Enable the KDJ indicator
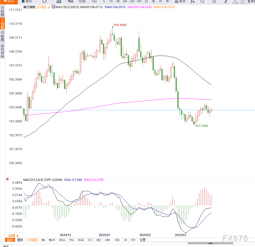 click(x=99, y=240)
